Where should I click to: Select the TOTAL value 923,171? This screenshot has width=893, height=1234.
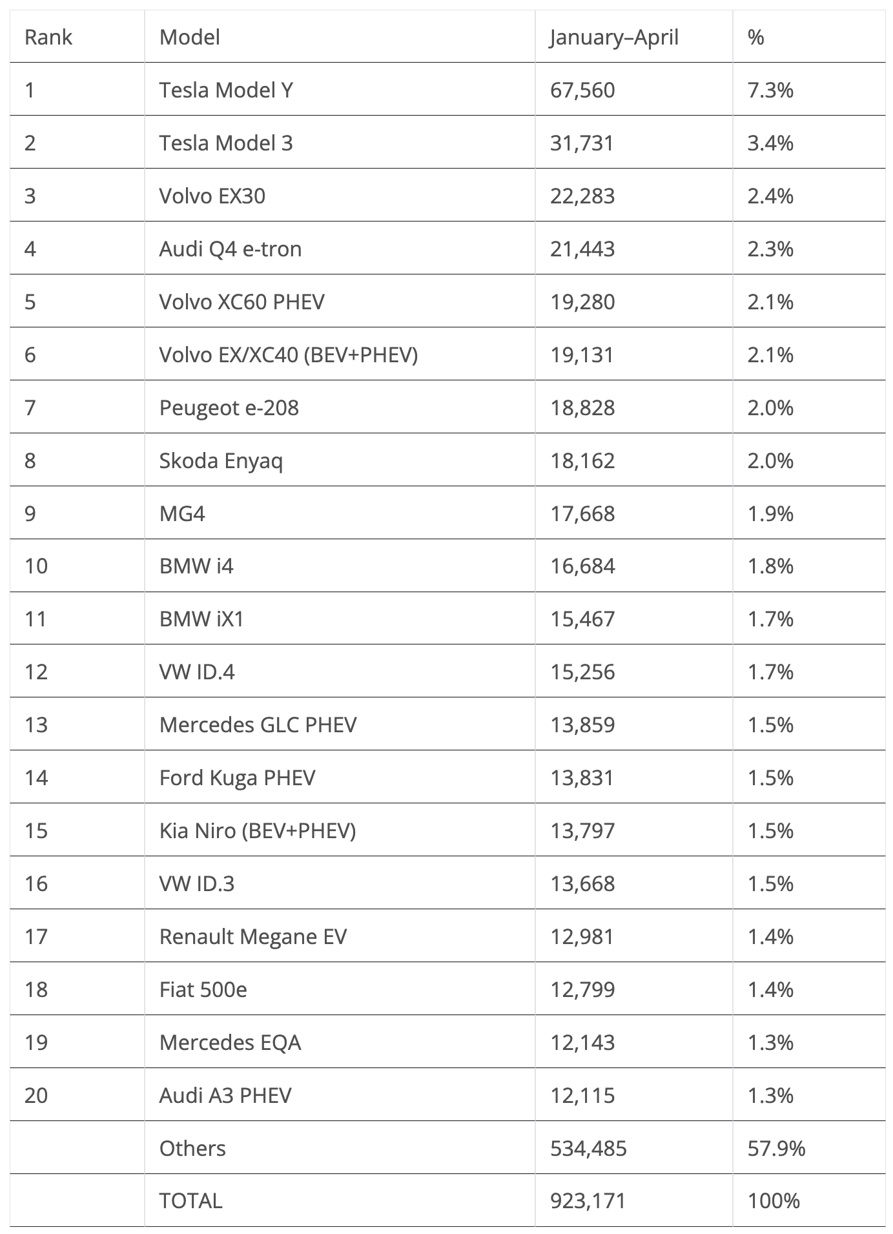pyautogui.click(x=588, y=1200)
